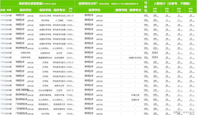
Task: Select the 生态学 major cell
Action: [x=59, y=53]
